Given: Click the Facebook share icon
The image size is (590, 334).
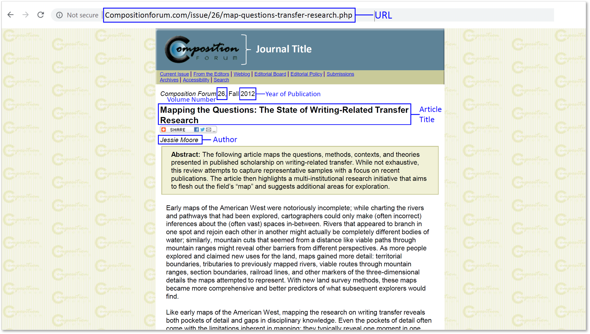Looking at the screenshot, I should point(196,129).
